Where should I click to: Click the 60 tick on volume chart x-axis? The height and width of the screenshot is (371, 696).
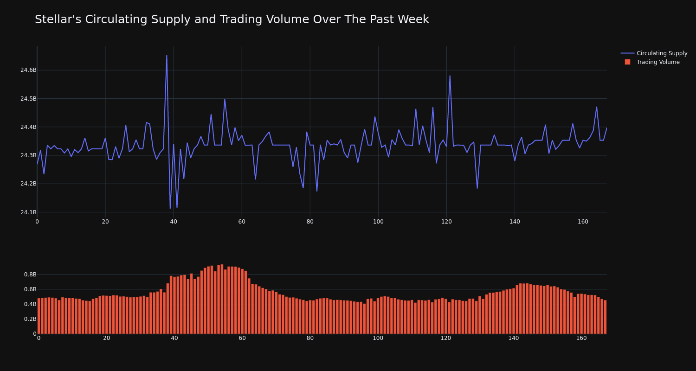[x=242, y=338]
